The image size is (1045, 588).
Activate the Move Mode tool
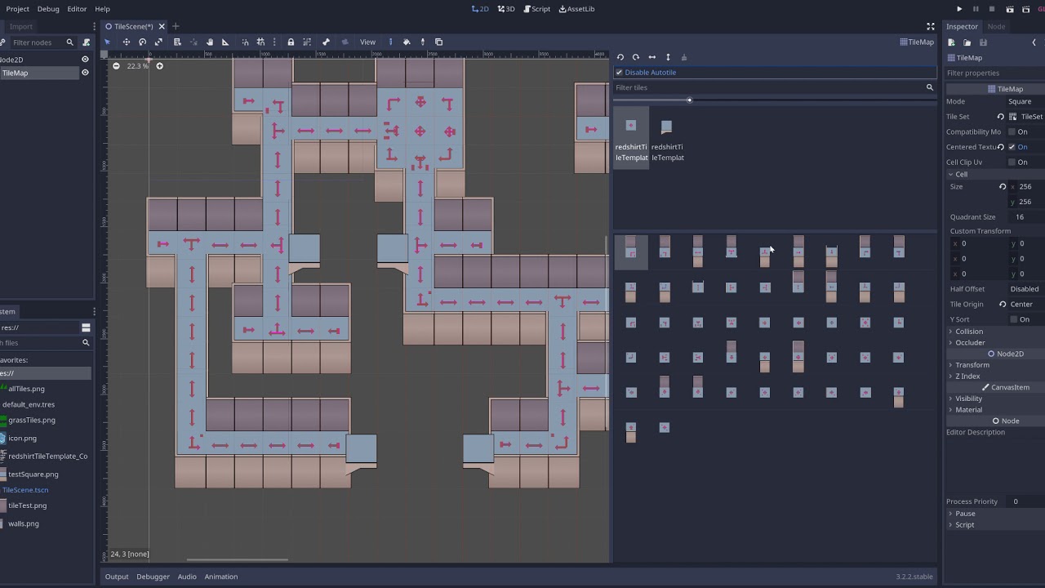click(126, 42)
